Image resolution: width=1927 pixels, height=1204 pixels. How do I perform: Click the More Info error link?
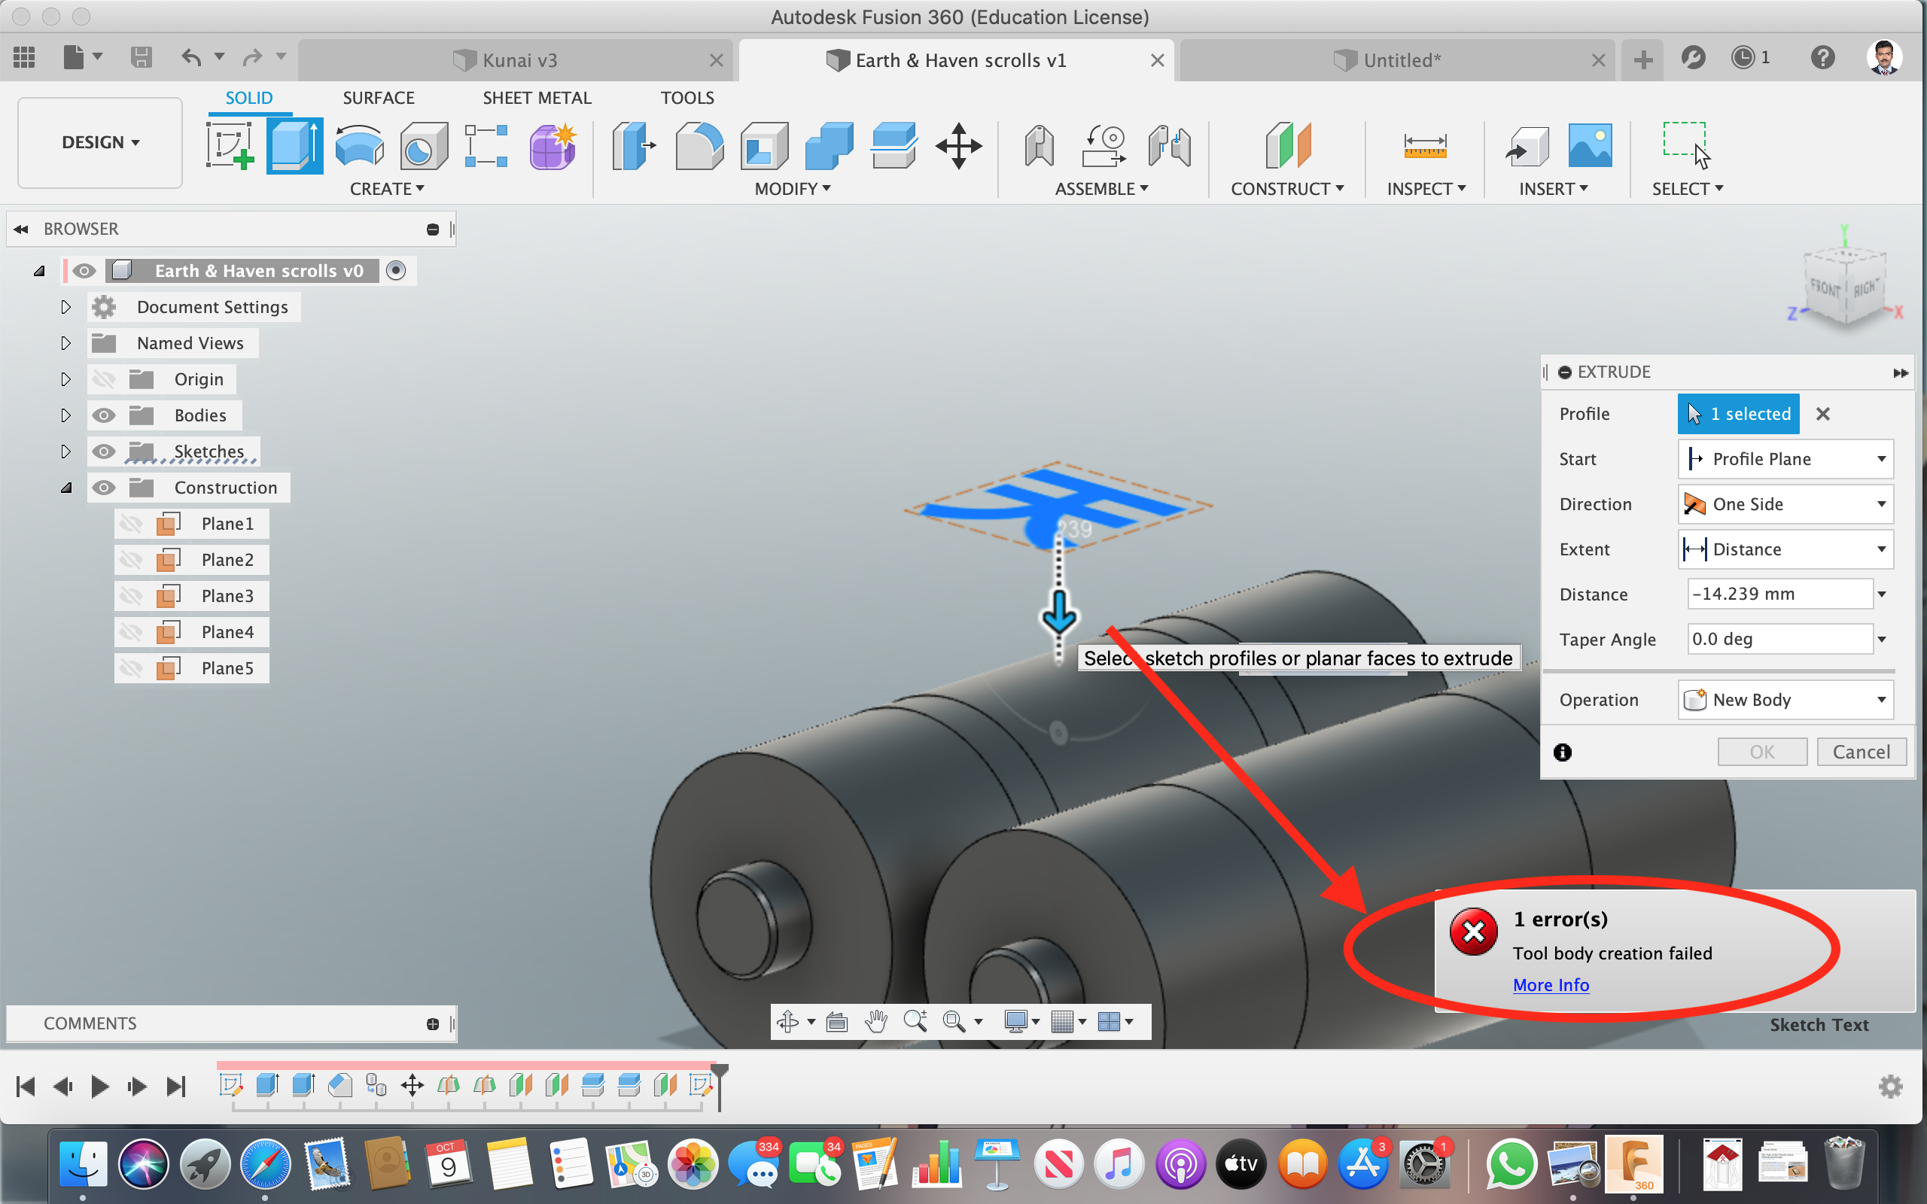coord(1551,984)
